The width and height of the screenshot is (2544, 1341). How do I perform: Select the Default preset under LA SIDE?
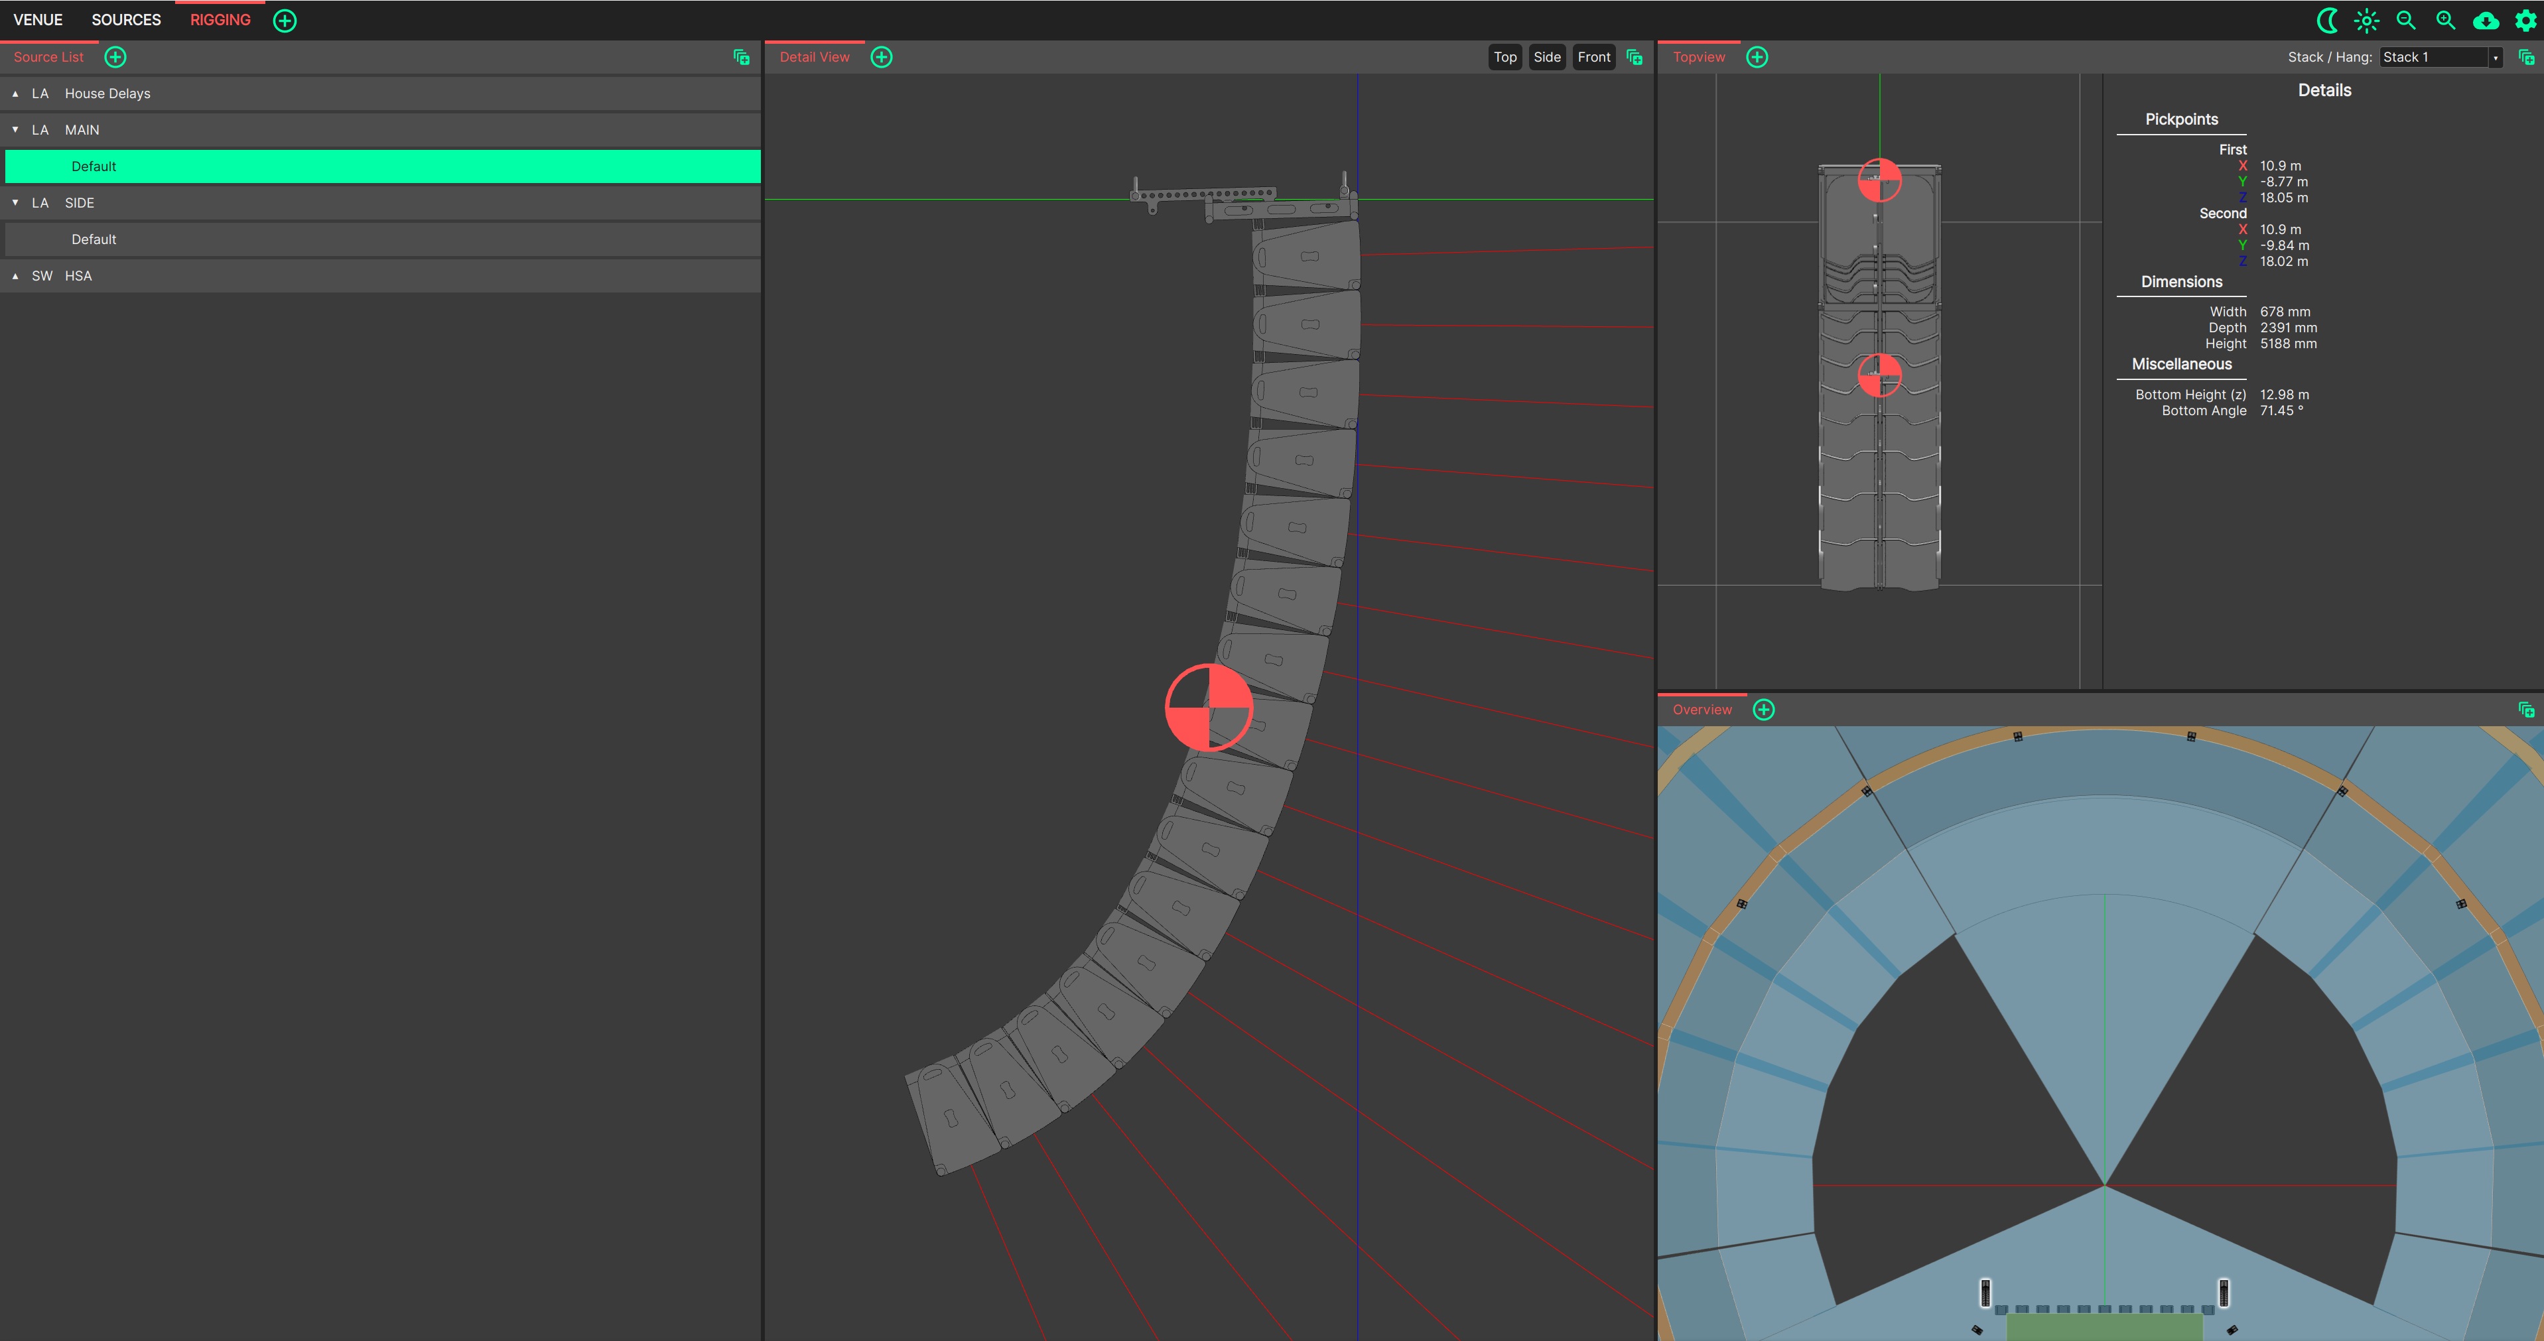pos(94,238)
